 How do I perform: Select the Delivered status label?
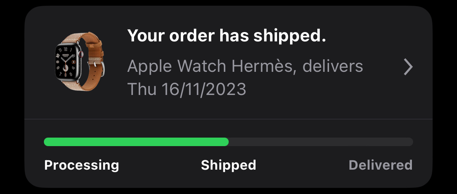click(381, 165)
